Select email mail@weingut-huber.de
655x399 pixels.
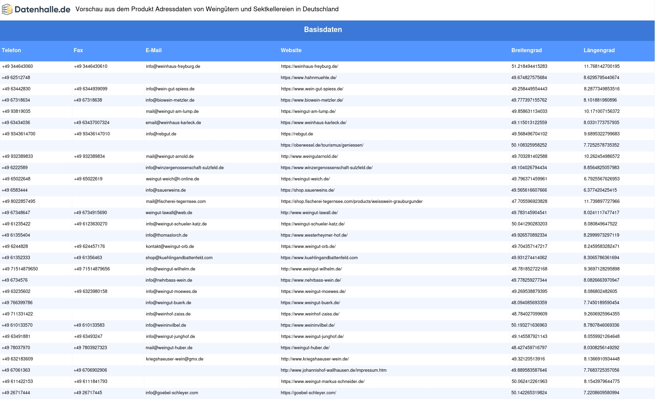click(169, 348)
